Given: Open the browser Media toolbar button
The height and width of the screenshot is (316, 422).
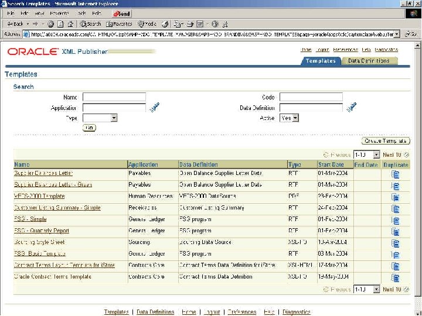Looking at the screenshot, I should tap(147, 24).
